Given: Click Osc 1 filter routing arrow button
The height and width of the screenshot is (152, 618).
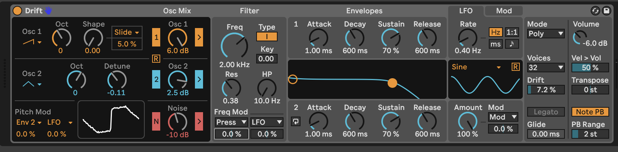Looking at the screenshot, I should (199, 37).
